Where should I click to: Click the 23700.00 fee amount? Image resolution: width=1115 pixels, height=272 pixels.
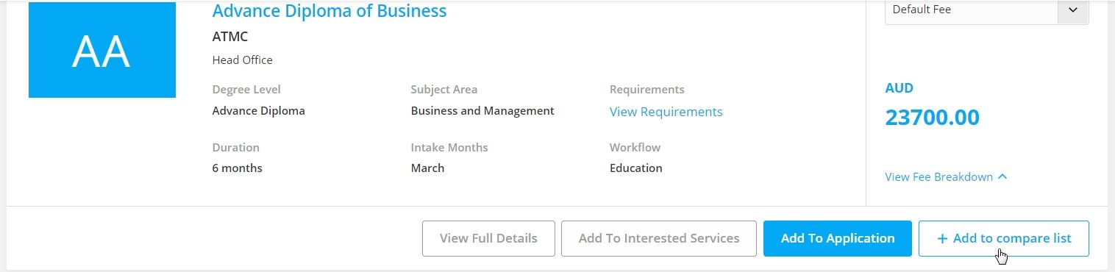(x=932, y=118)
